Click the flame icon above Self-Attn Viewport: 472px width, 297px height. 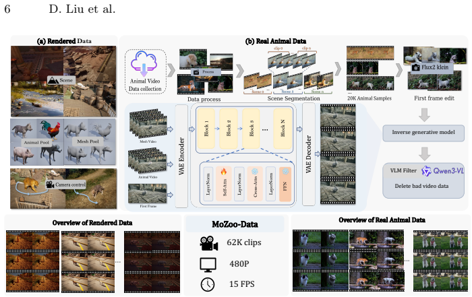pyautogui.click(x=223, y=171)
